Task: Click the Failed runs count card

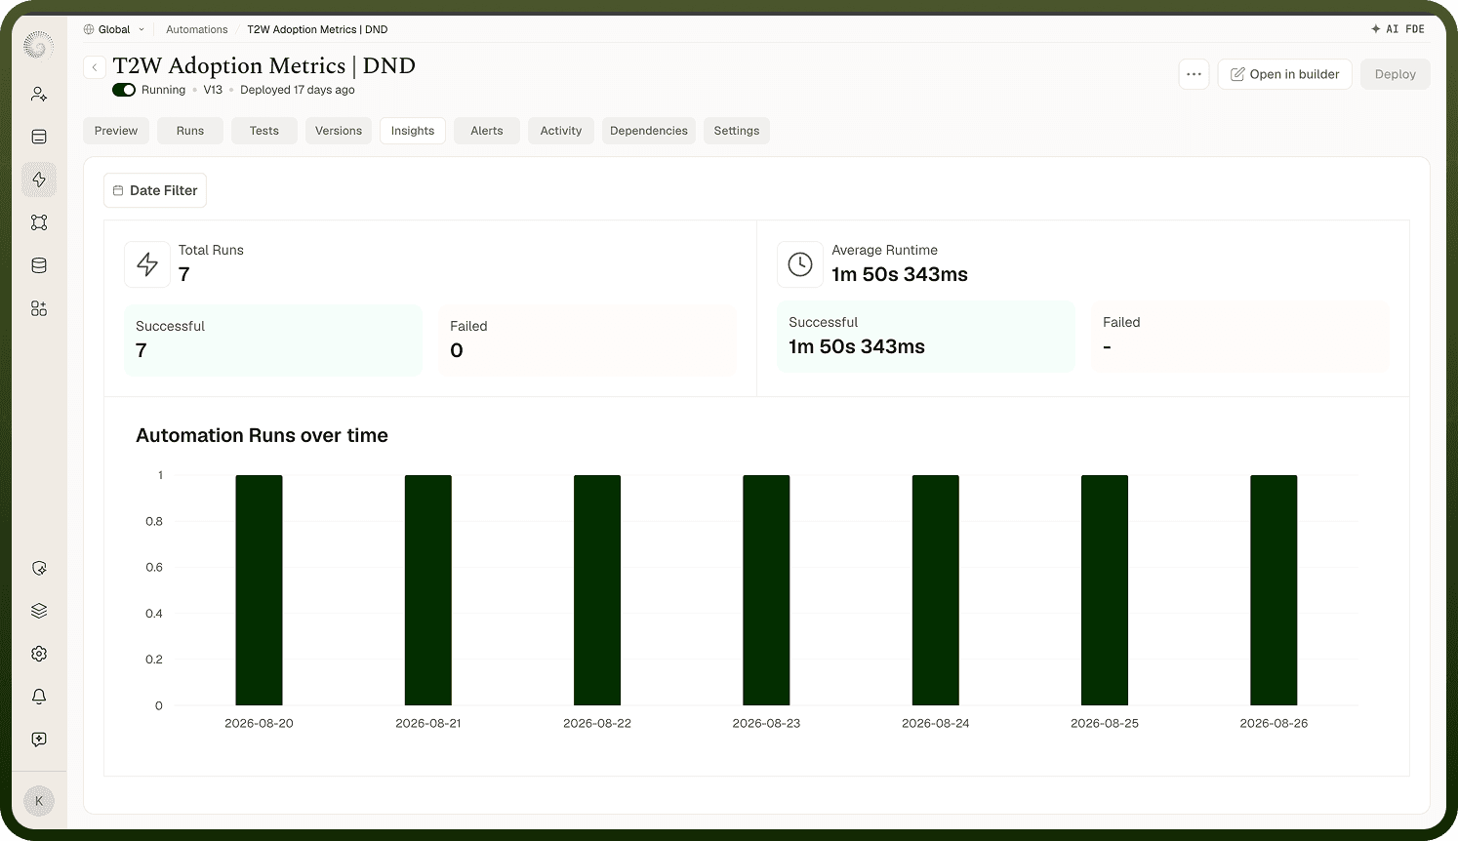Action: [x=587, y=340]
